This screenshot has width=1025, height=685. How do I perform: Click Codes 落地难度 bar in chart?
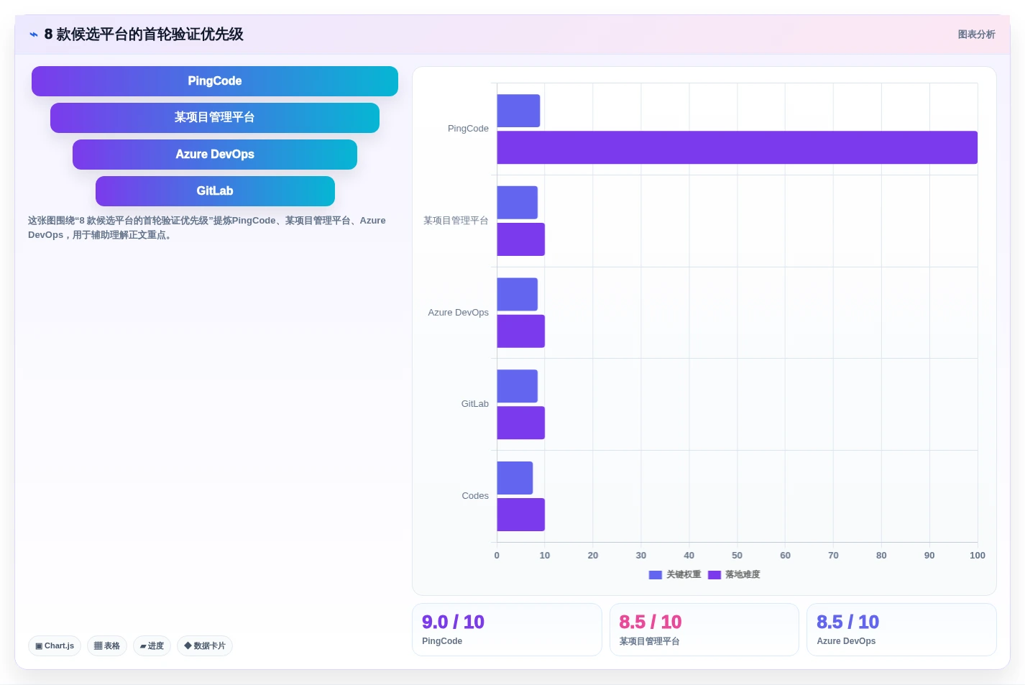tap(520, 515)
